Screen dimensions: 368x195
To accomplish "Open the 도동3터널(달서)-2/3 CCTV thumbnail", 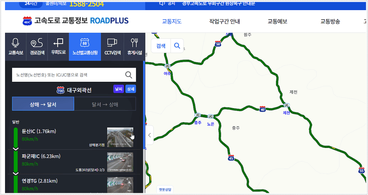I will 120,162.
